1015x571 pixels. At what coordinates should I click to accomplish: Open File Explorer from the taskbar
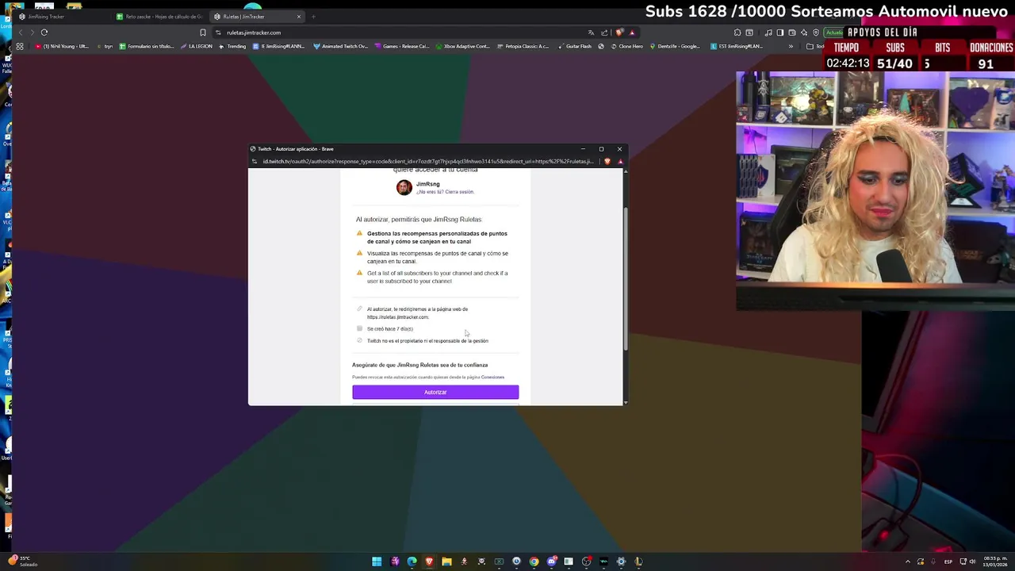446,561
